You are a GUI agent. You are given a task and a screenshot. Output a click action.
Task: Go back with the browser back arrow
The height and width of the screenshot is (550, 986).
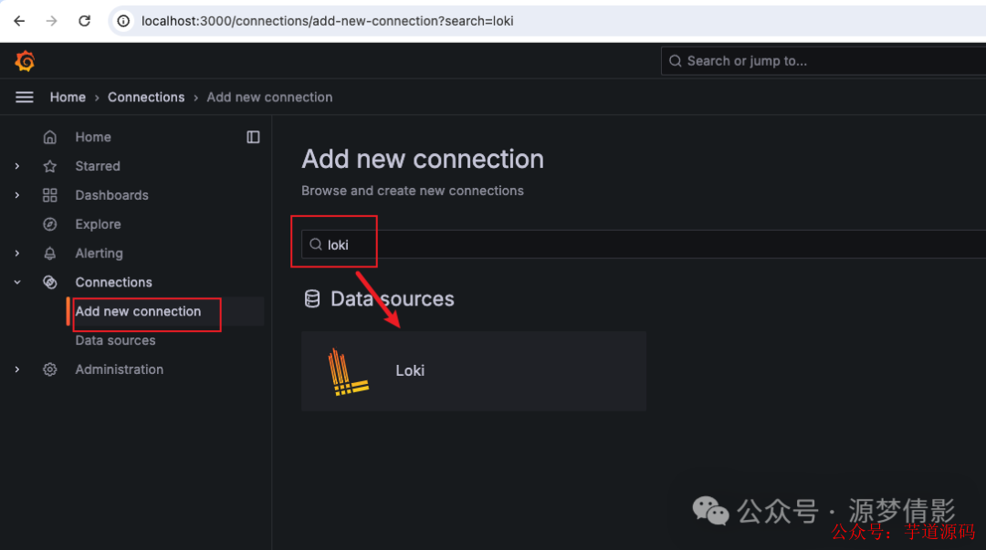[19, 21]
